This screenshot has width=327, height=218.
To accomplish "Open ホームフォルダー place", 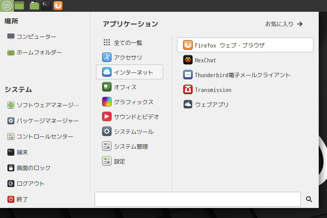I will click(34, 52).
